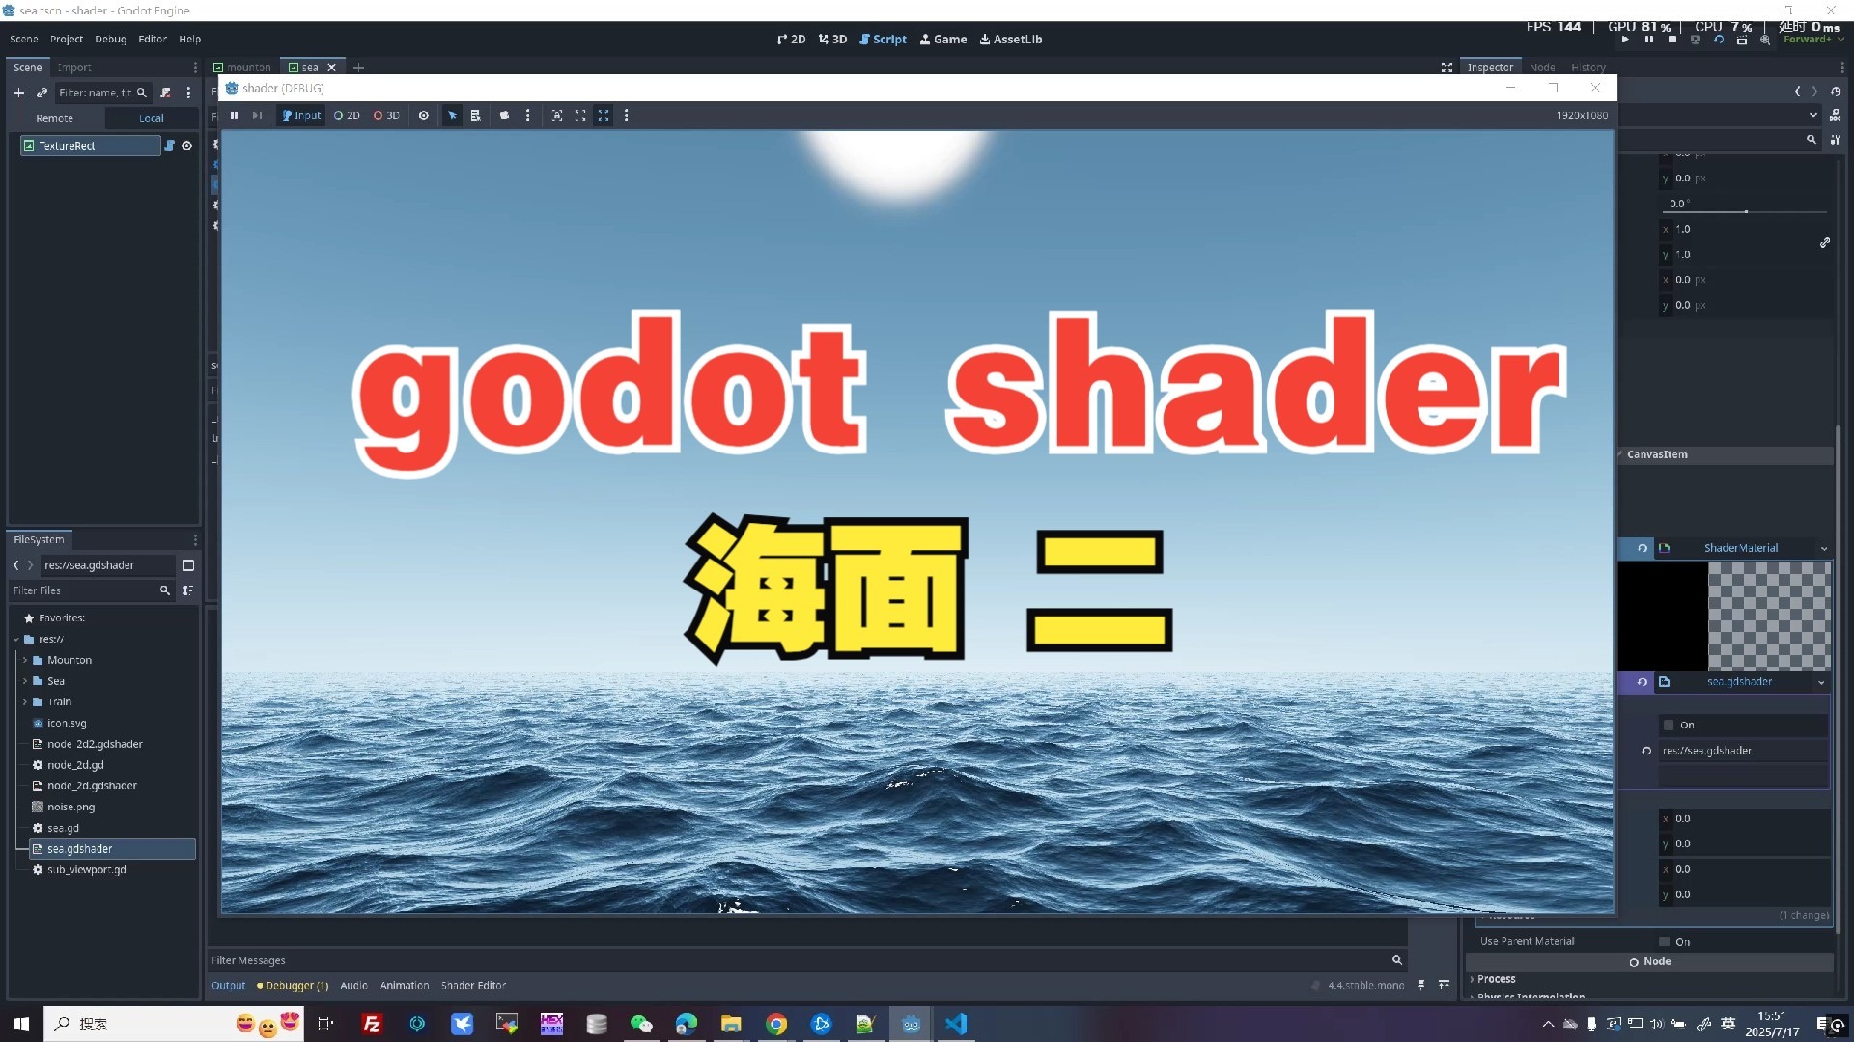This screenshot has width=1854, height=1042.
Task: Toggle selection visibility eye icon in game toolbar
Action: tap(423, 115)
